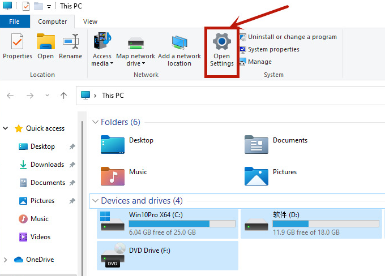Select Videos in the navigation pane

(40, 237)
